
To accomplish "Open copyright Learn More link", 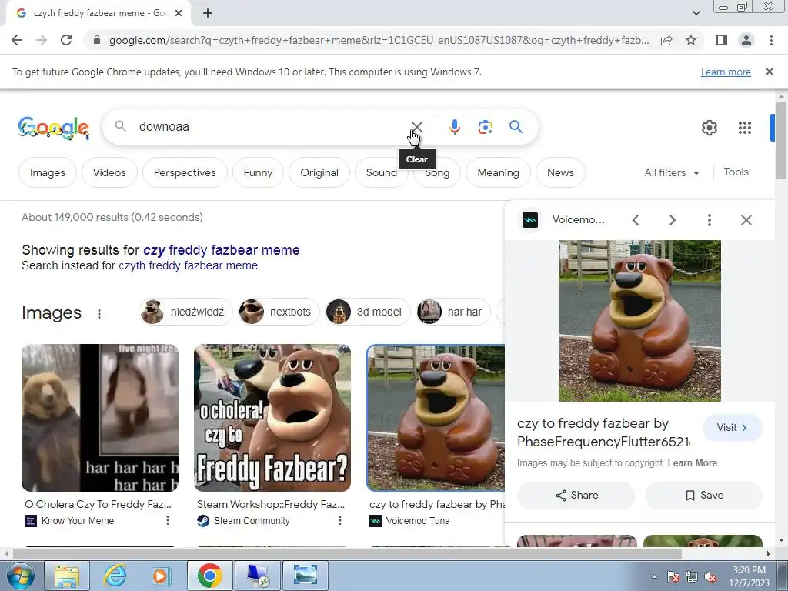I will click(x=692, y=463).
